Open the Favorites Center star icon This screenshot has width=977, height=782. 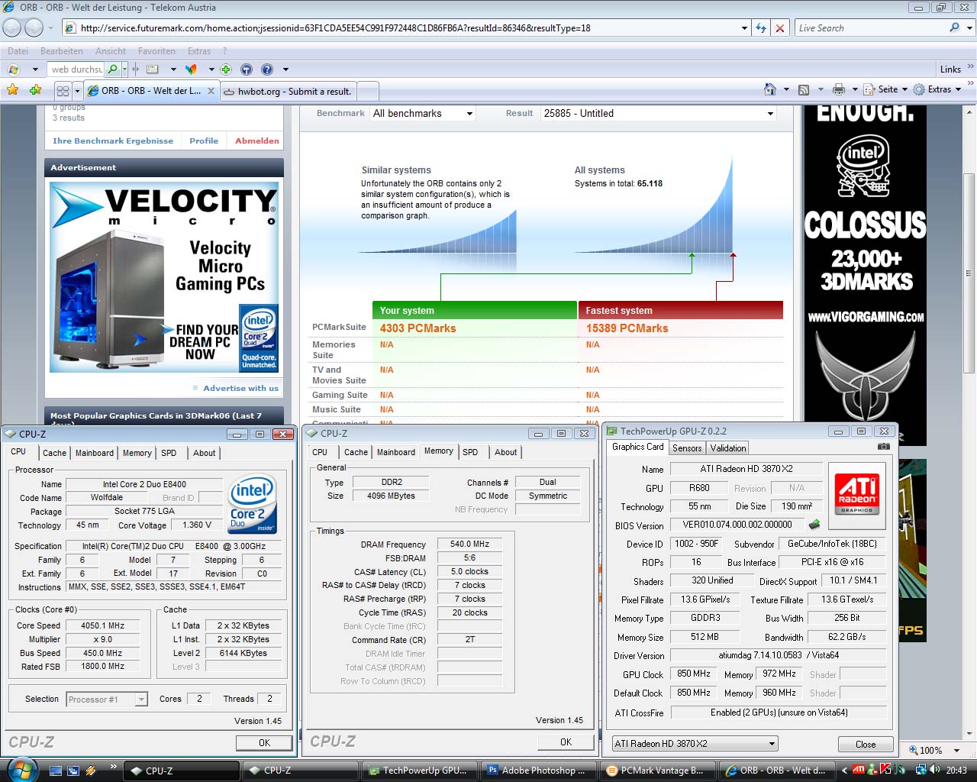click(x=13, y=90)
